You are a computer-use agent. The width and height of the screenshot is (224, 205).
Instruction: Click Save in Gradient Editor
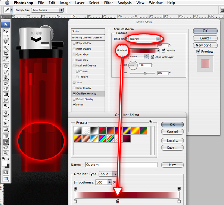click(x=172, y=148)
